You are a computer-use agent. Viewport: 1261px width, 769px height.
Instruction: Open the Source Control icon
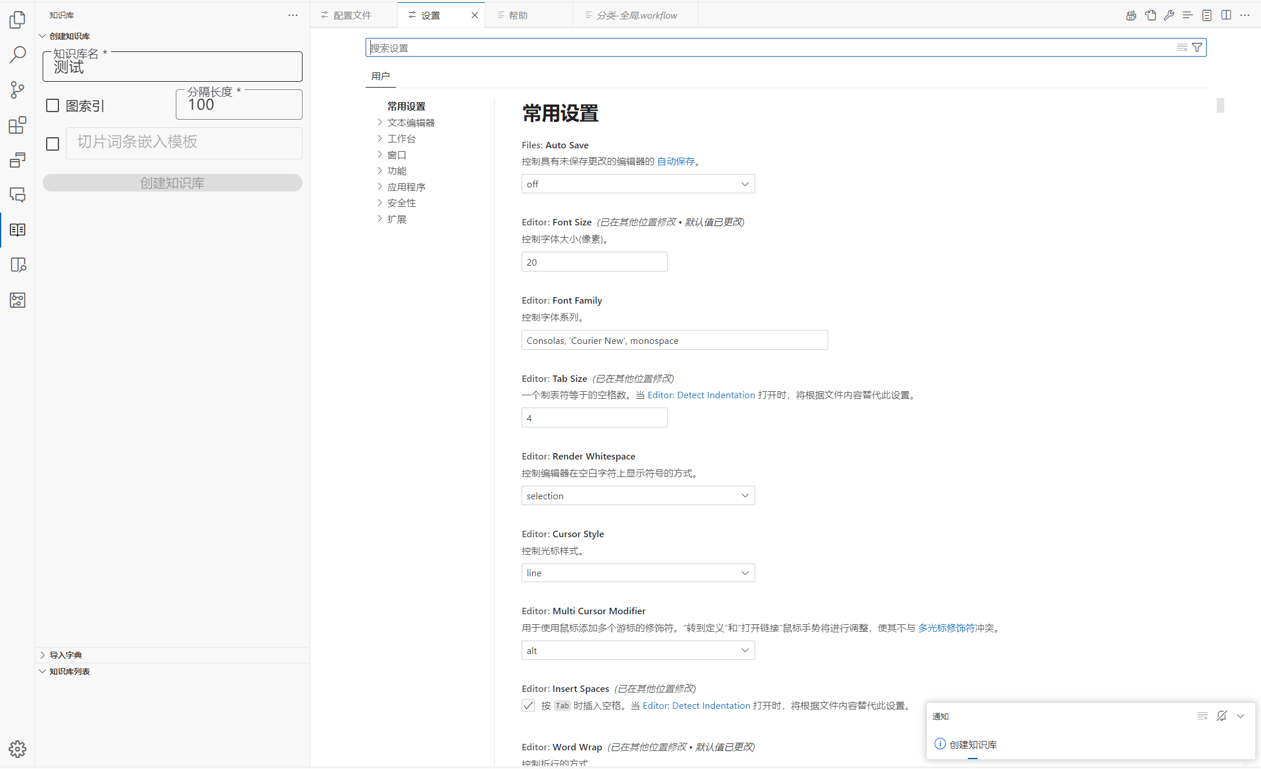[18, 90]
